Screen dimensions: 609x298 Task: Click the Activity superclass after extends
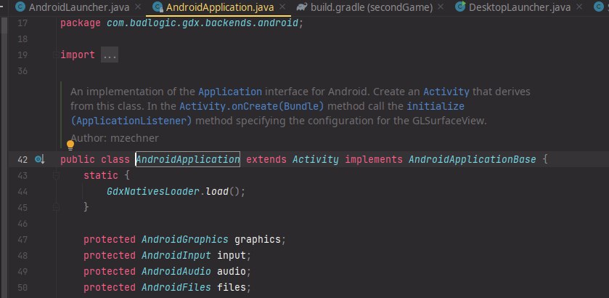coord(315,159)
